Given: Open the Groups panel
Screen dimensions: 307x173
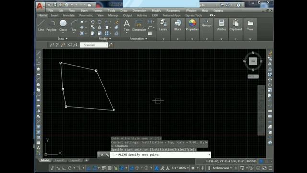Looking at the screenshot, I should tap(207, 23).
